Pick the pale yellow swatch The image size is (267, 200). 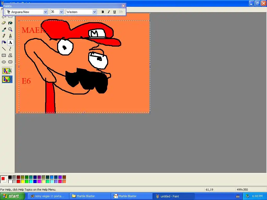pos(44,182)
